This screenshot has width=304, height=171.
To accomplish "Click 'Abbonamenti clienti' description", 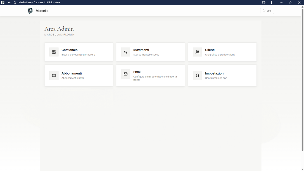I will pos(72,78).
